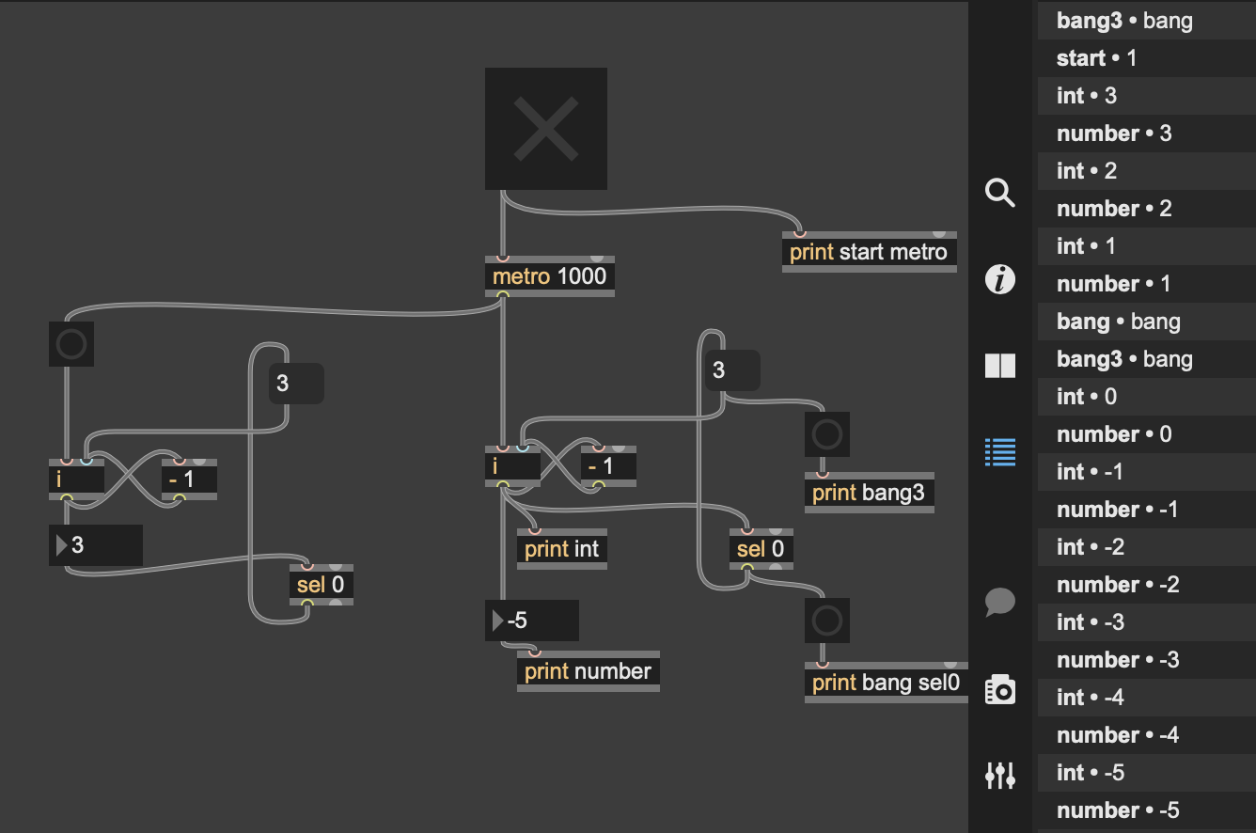
Task: Select the metro 1000 object
Action: (x=549, y=276)
